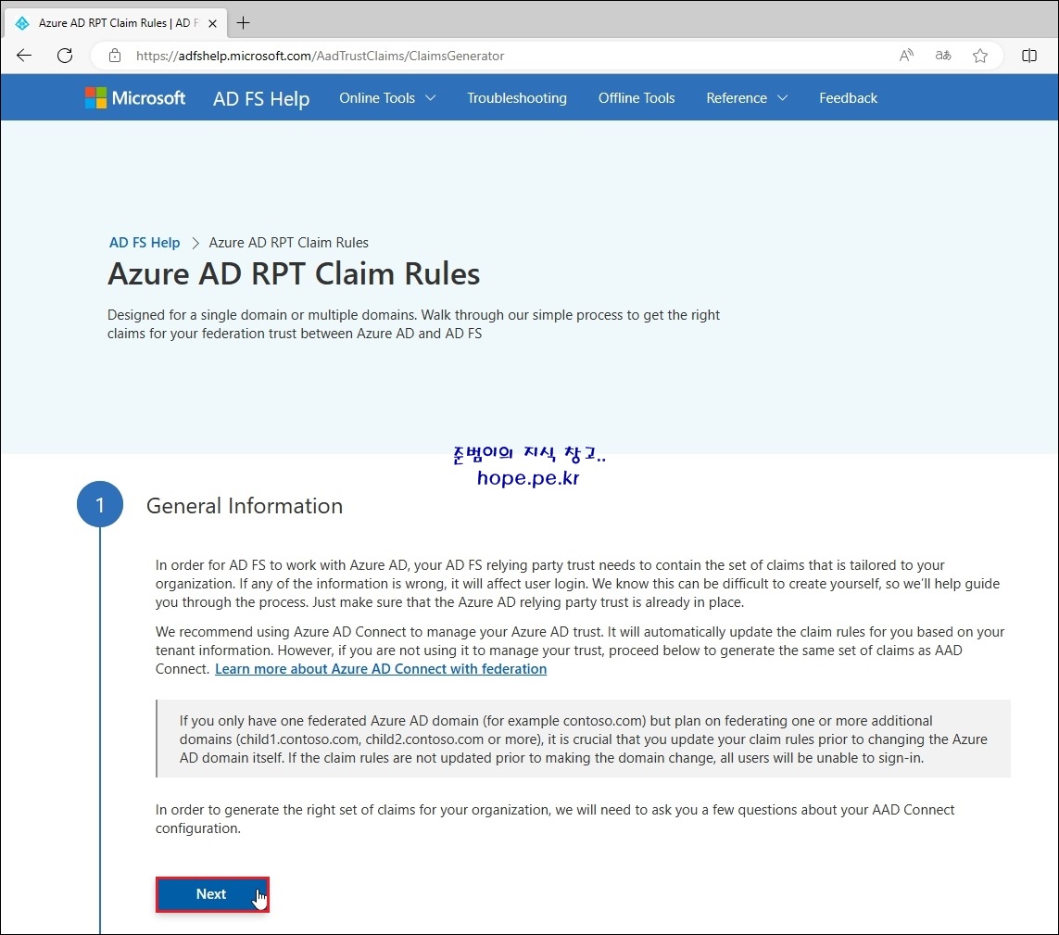
Task: Reload the page with the refresh icon
Action: [x=65, y=56]
